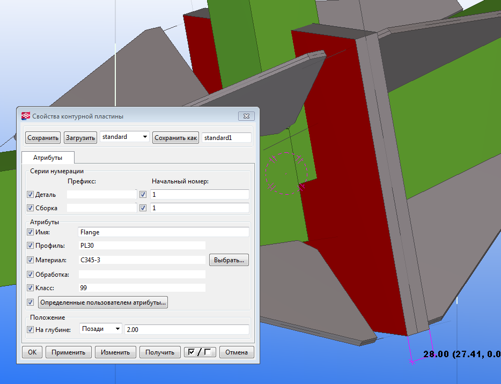Apply changes with Применить button
This screenshot has width=501, height=384.
tap(69, 352)
